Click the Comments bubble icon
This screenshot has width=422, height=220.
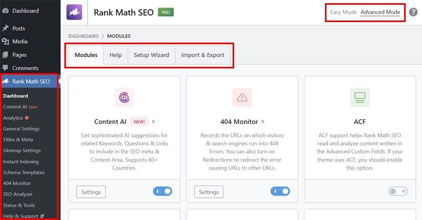(5, 68)
